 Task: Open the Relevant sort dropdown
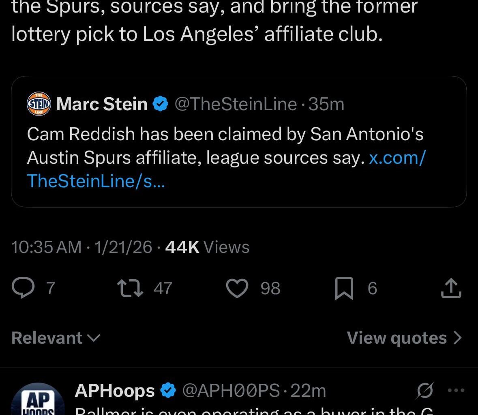tap(56, 338)
